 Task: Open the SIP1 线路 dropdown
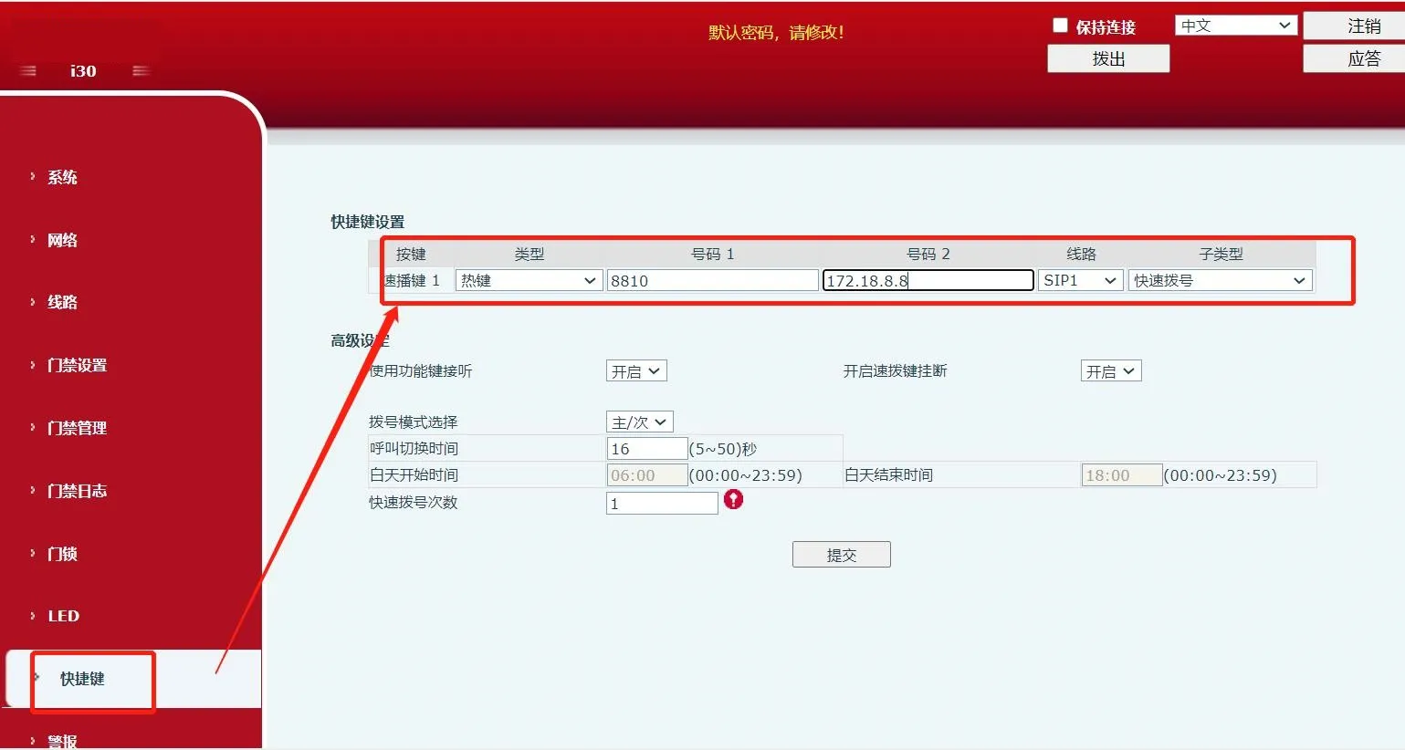[1080, 281]
